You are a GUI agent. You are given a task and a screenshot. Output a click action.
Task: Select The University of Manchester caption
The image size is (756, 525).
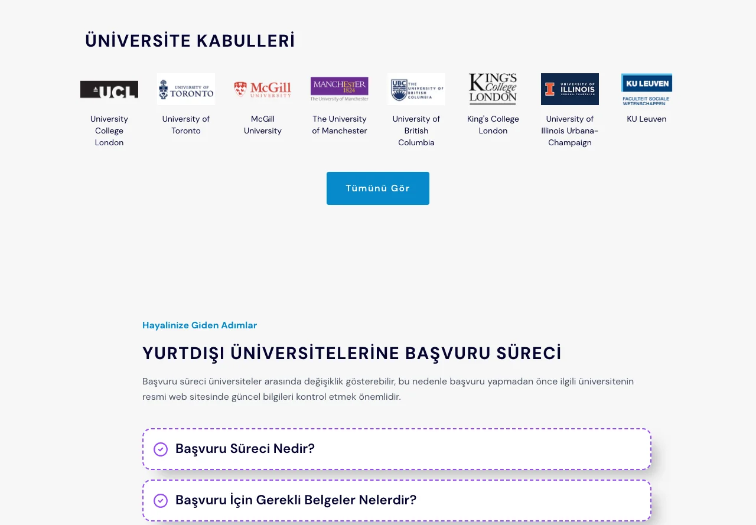point(340,125)
